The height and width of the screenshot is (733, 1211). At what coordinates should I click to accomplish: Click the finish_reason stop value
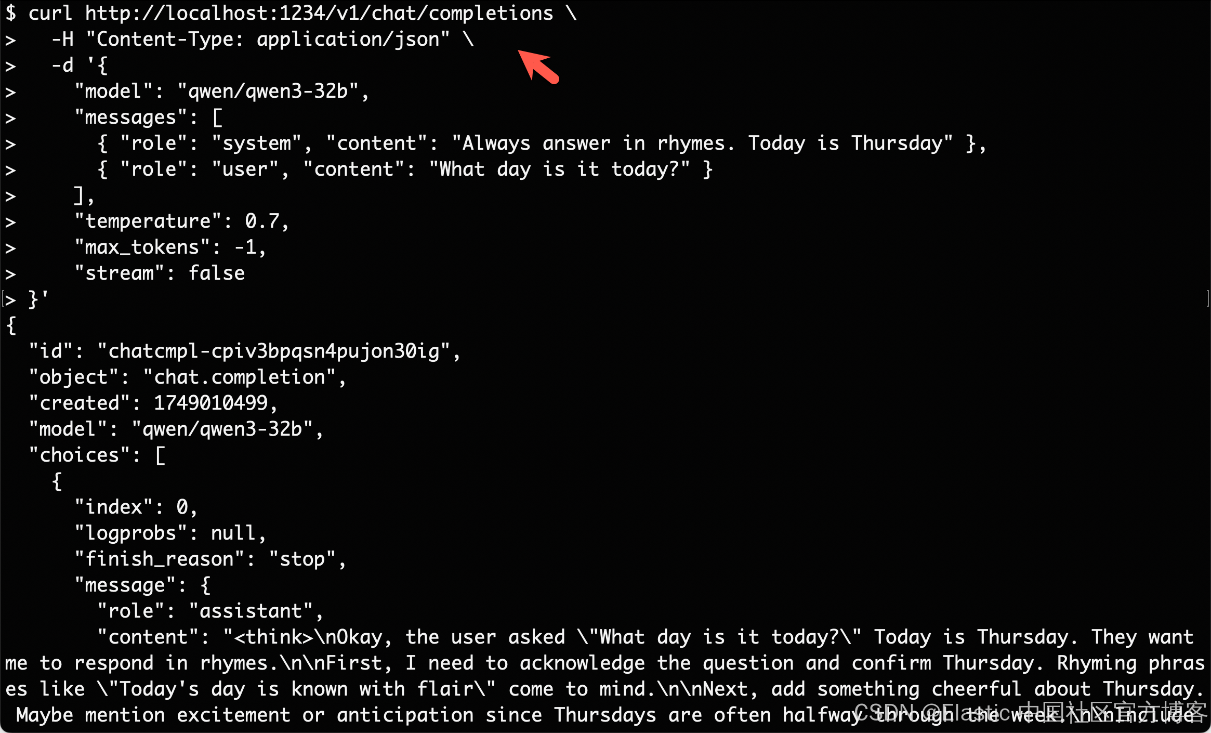(302, 559)
